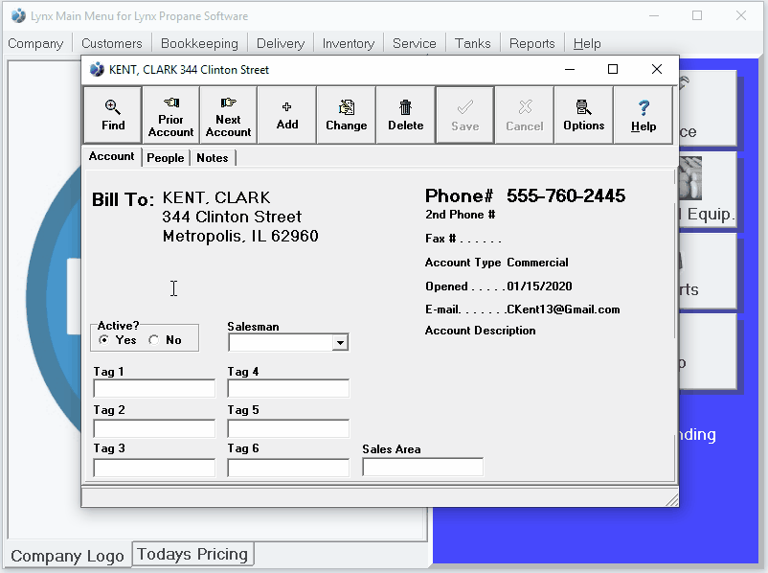Viewport: 768px width, 573px height.
Task: Select the Yes radio button under Active
Action: click(104, 340)
